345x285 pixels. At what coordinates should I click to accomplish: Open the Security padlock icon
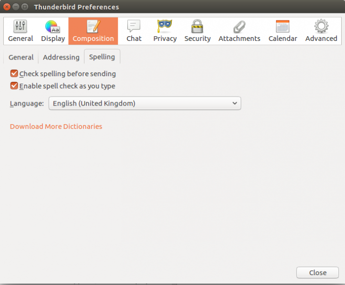pyautogui.click(x=198, y=31)
